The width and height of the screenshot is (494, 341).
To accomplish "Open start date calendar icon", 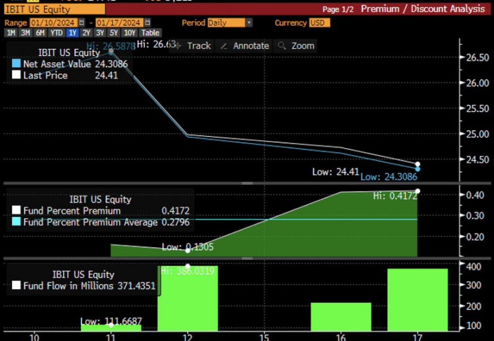I will tap(82, 22).
